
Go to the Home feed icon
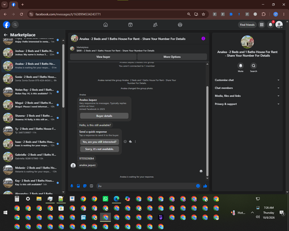click(x=106, y=25)
